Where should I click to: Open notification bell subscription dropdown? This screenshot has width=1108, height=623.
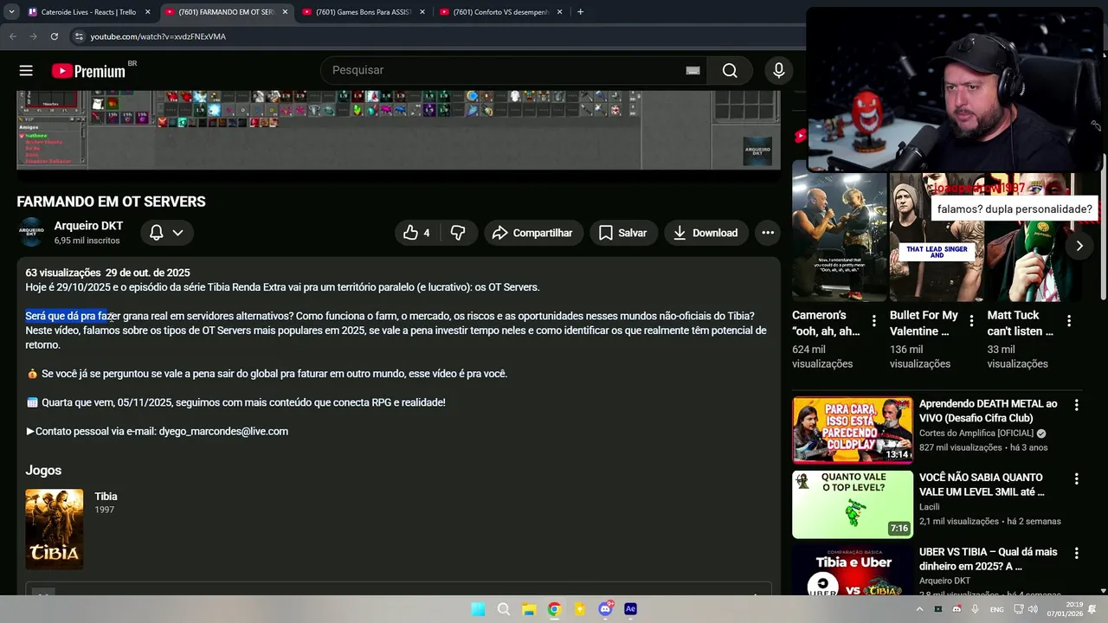tap(166, 233)
